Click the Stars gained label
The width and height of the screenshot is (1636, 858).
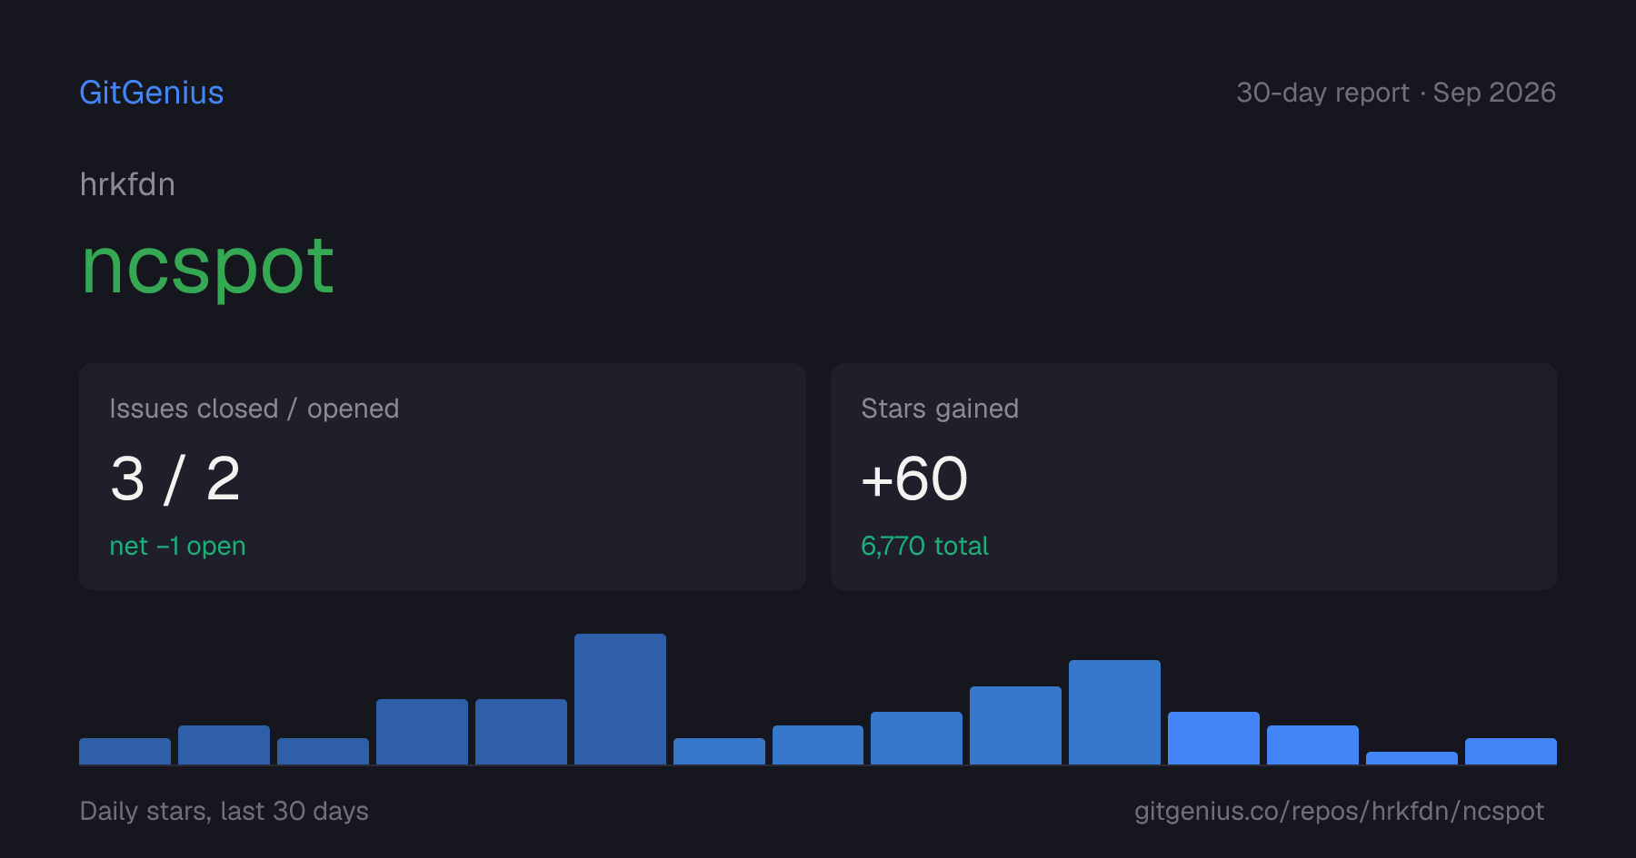[x=940, y=409]
